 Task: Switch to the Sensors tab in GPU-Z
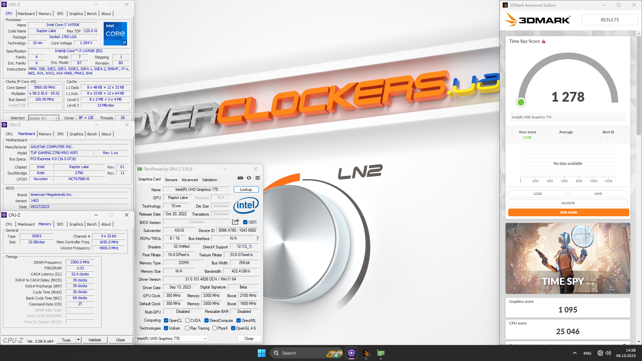click(x=171, y=180)
